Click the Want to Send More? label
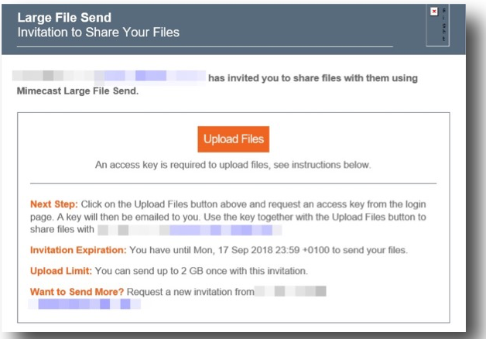This screenshot has width=486, height=339. coord(77,292)
